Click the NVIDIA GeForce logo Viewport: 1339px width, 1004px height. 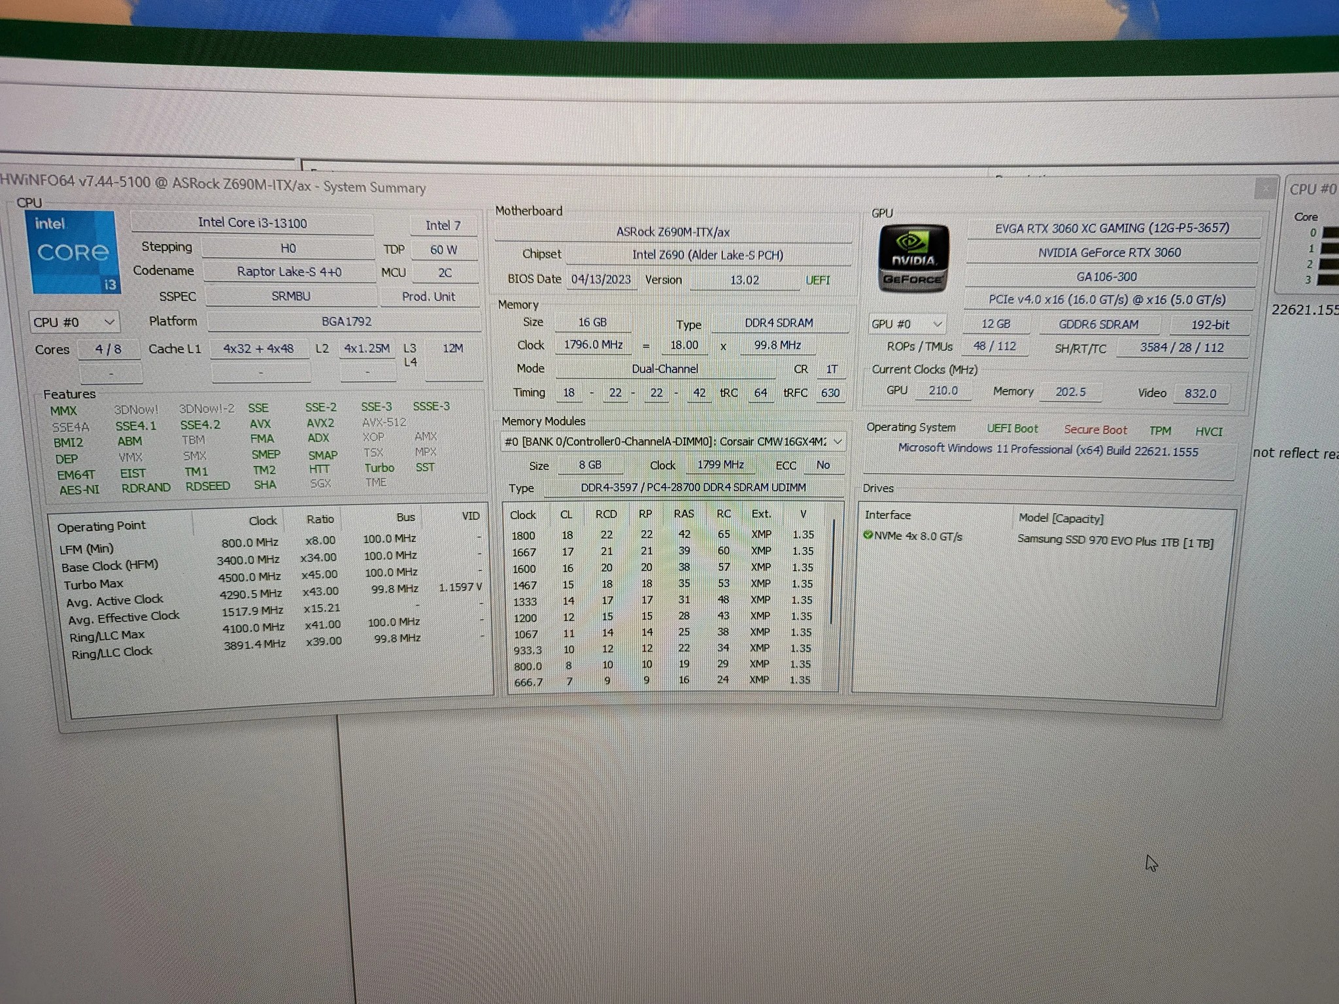913,259
